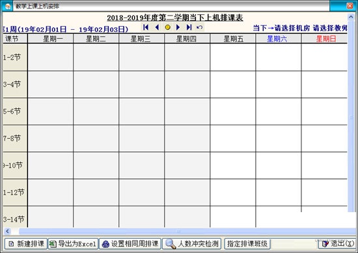358x253 pixels.
Task: Click the 7-8节 row label
Action: coord(15,138)
